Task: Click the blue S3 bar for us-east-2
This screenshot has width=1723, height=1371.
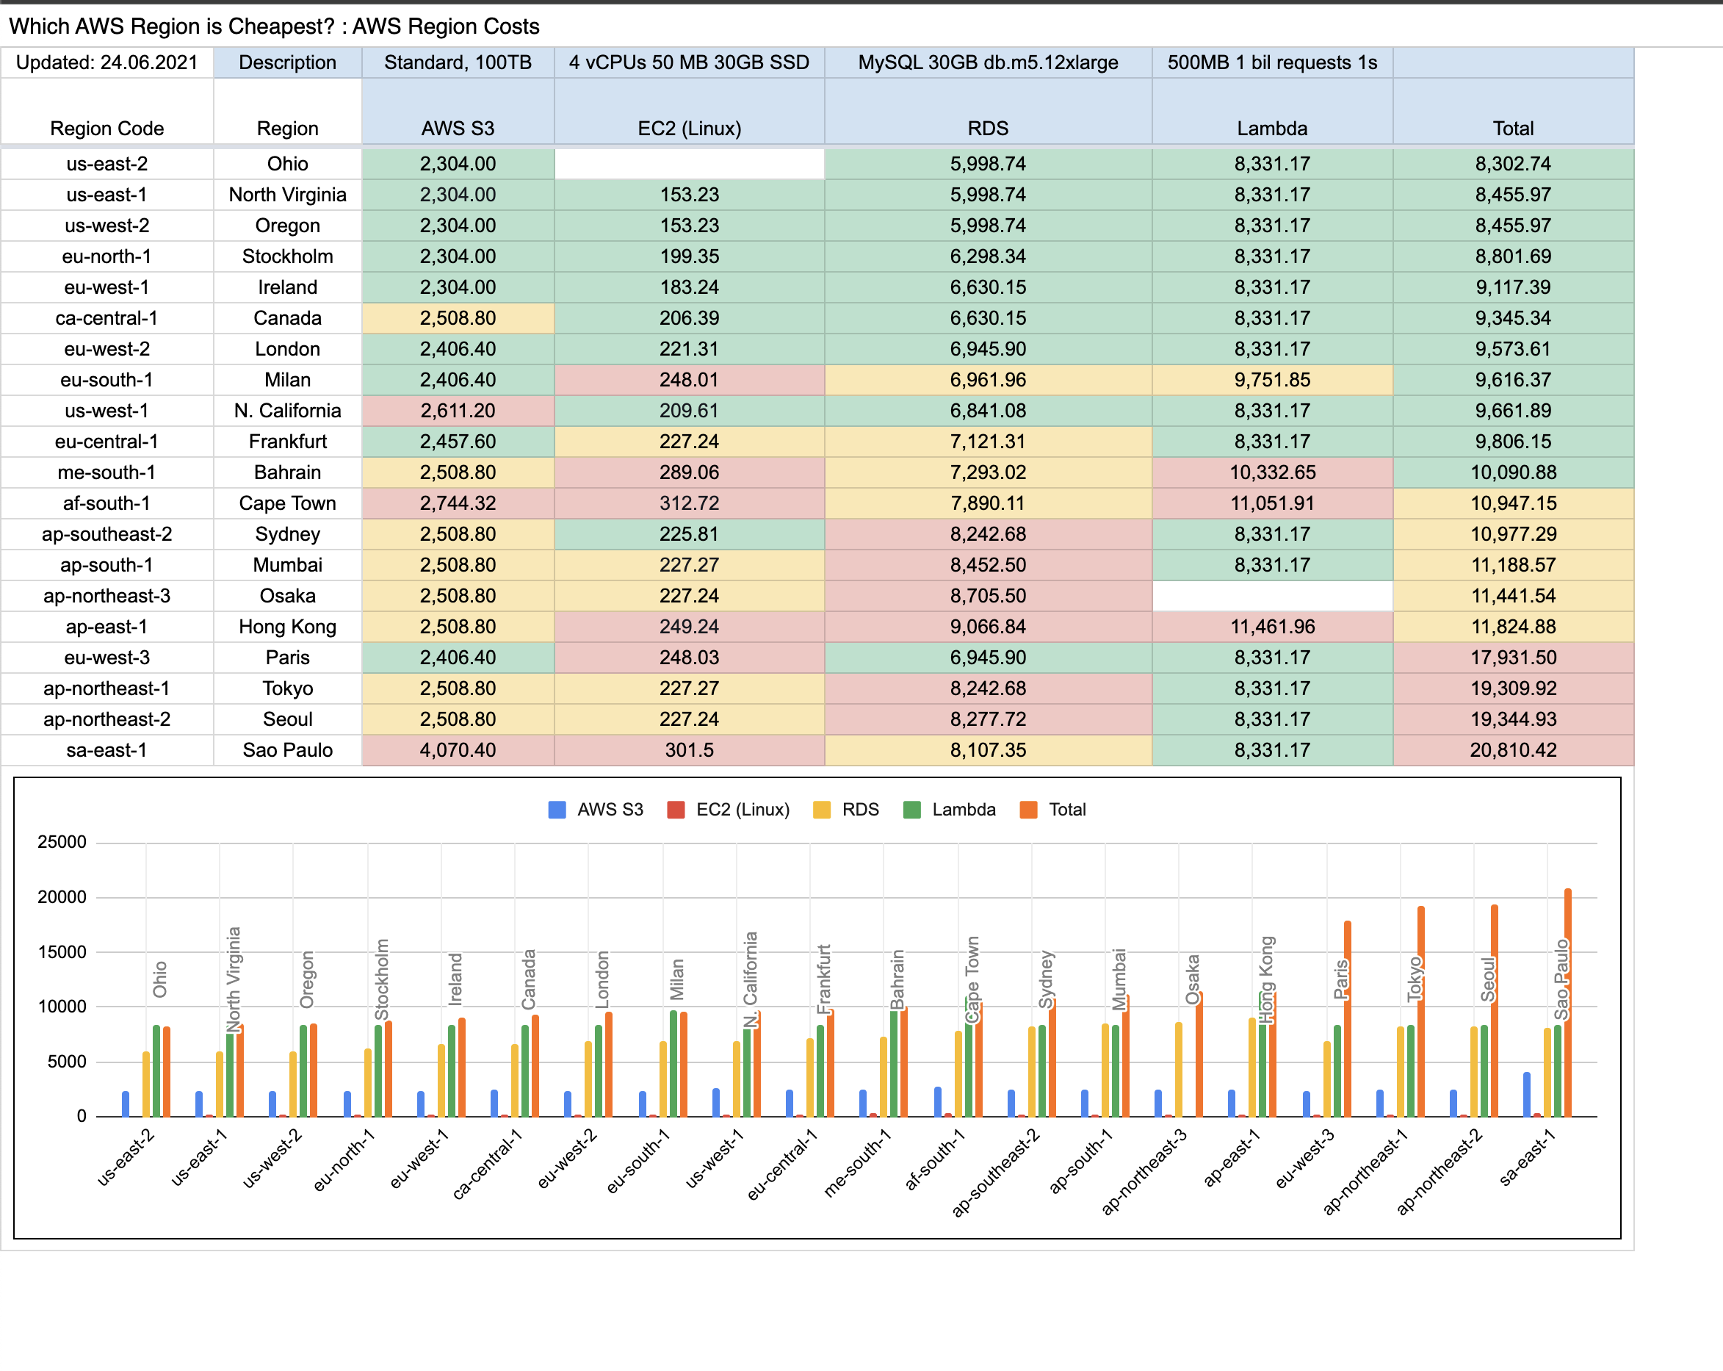Action: tap(126, 1104)
